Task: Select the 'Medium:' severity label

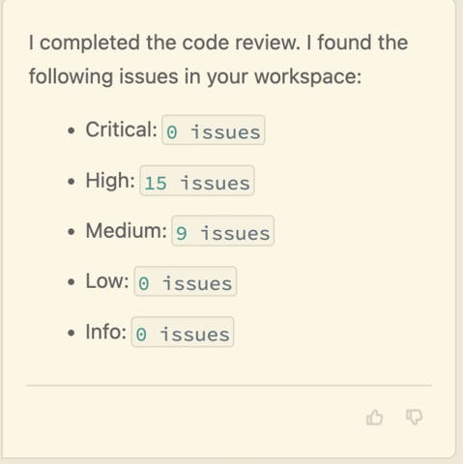Action: click(127, 231)
